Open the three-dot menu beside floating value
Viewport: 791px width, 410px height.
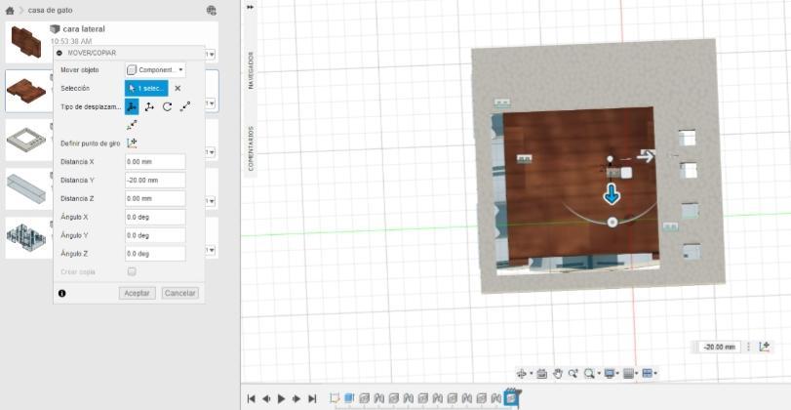tap(749, 347)
